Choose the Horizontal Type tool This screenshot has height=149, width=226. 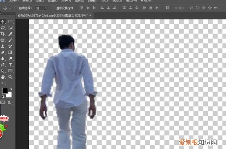pos(11,65)
